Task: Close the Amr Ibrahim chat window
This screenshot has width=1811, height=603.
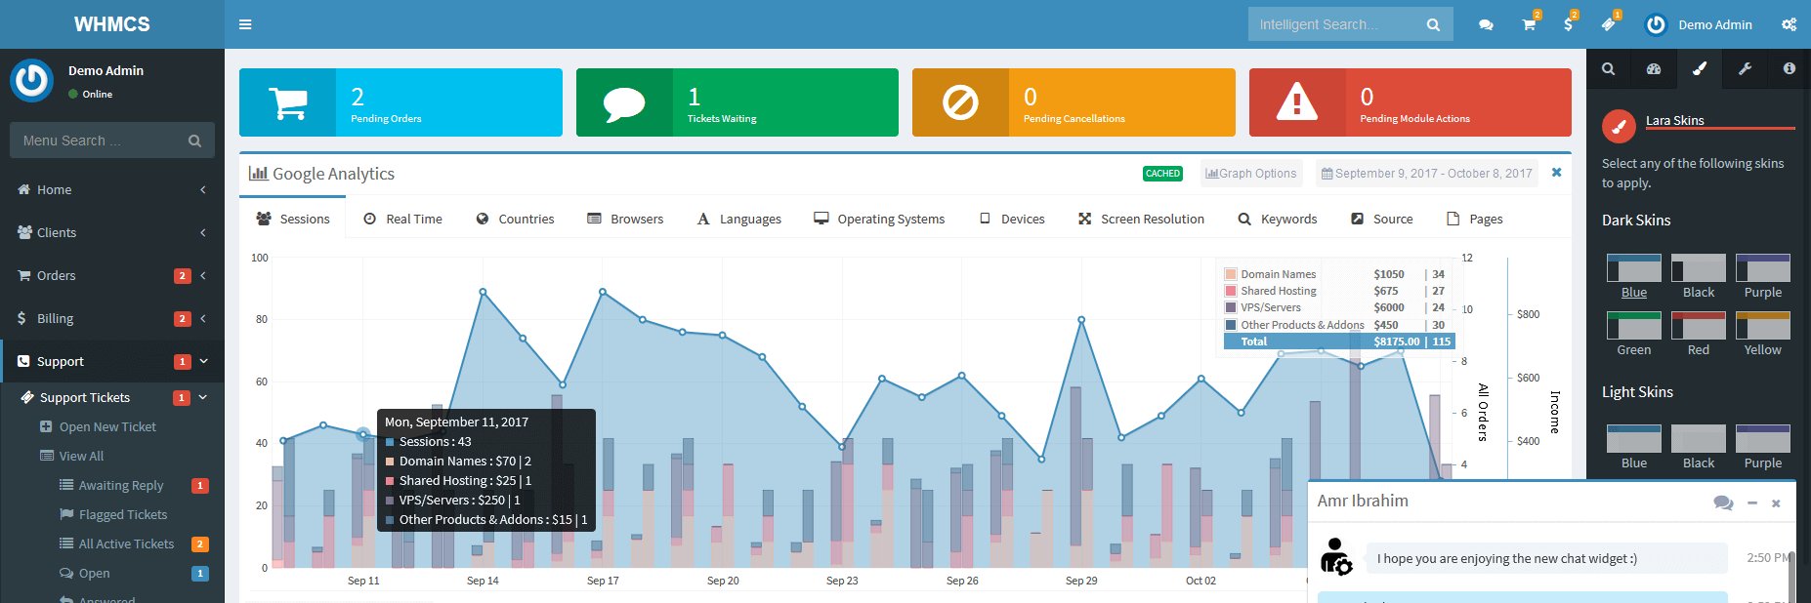Action: coord(1776,503)
